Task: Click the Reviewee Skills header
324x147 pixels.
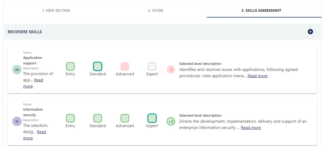Action: 25,32
